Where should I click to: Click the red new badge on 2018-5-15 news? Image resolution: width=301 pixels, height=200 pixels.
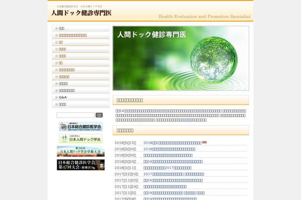tap(205, 142)
